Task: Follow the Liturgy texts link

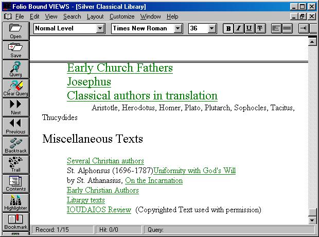Action: [x=85, y=200]
